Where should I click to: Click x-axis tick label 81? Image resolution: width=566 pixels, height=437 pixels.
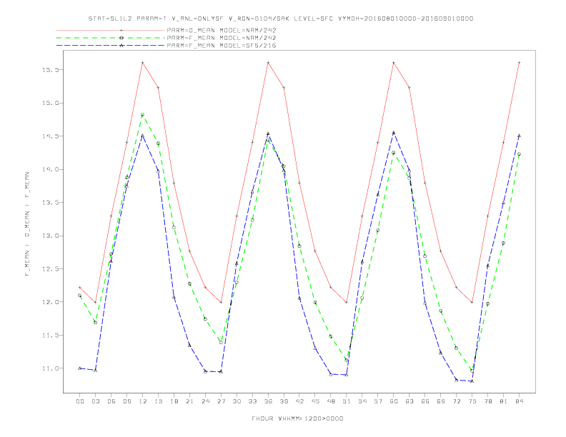point(504,401)
